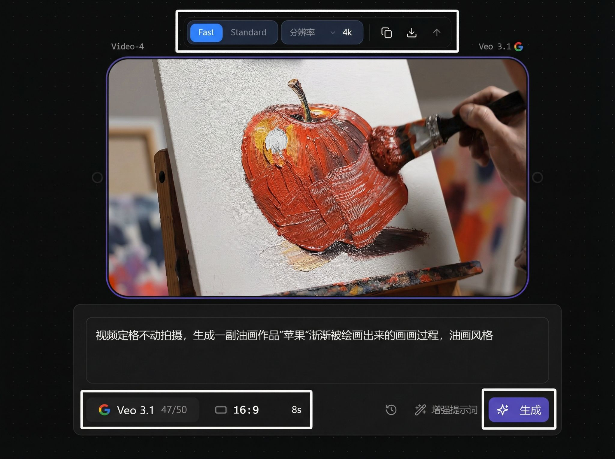Click the magic wand icon beside 增强提示词
The height and width of the screenshot is (459, 615).
click(x=420, y=409)
